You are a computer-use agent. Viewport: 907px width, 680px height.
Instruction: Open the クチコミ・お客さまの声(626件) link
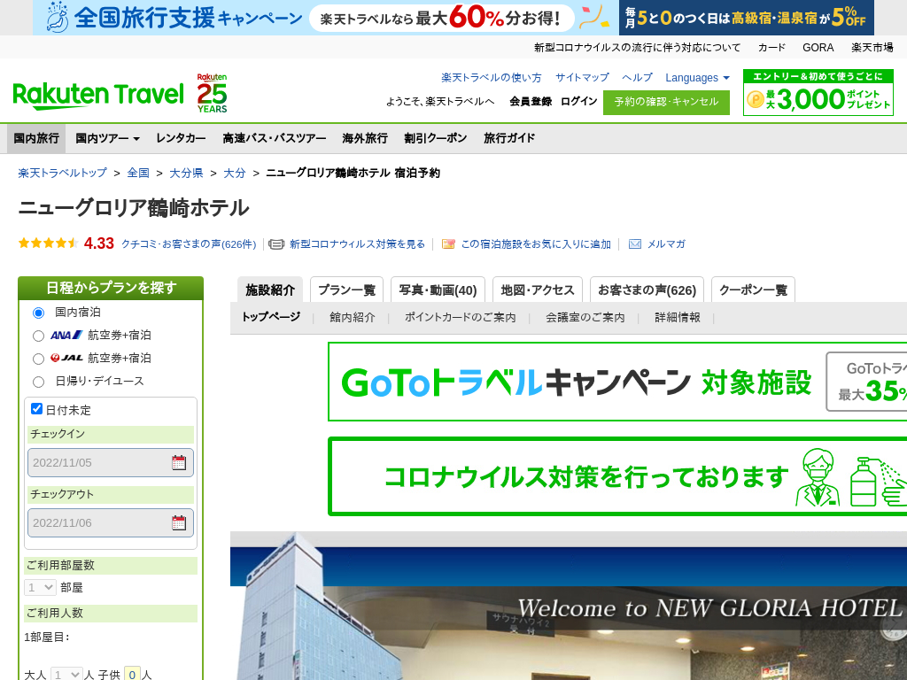pos(189,244)
